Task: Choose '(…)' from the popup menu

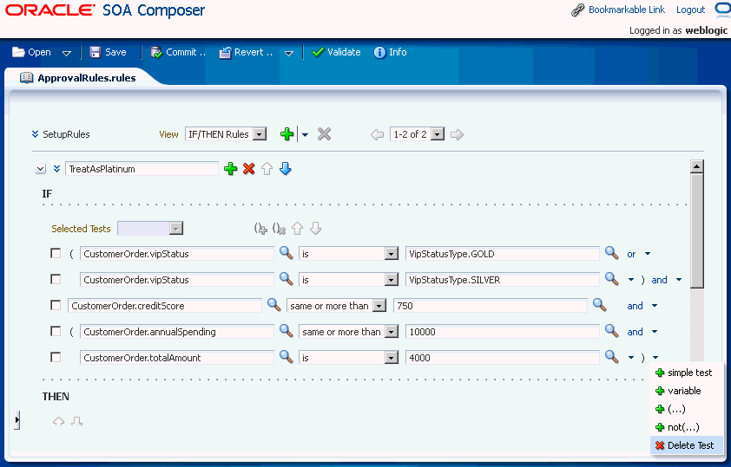Action: point(687,409)
